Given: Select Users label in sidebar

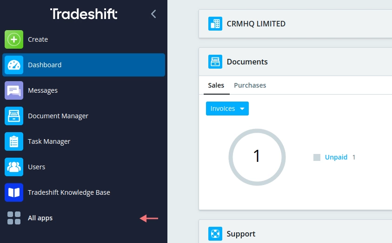Looking at the screenshot, I should coord(36,167).
